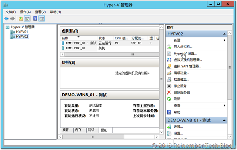Click the 状态 column header
Screen dimensions: 237x150
pyautogui.click(x=105, y=38)
